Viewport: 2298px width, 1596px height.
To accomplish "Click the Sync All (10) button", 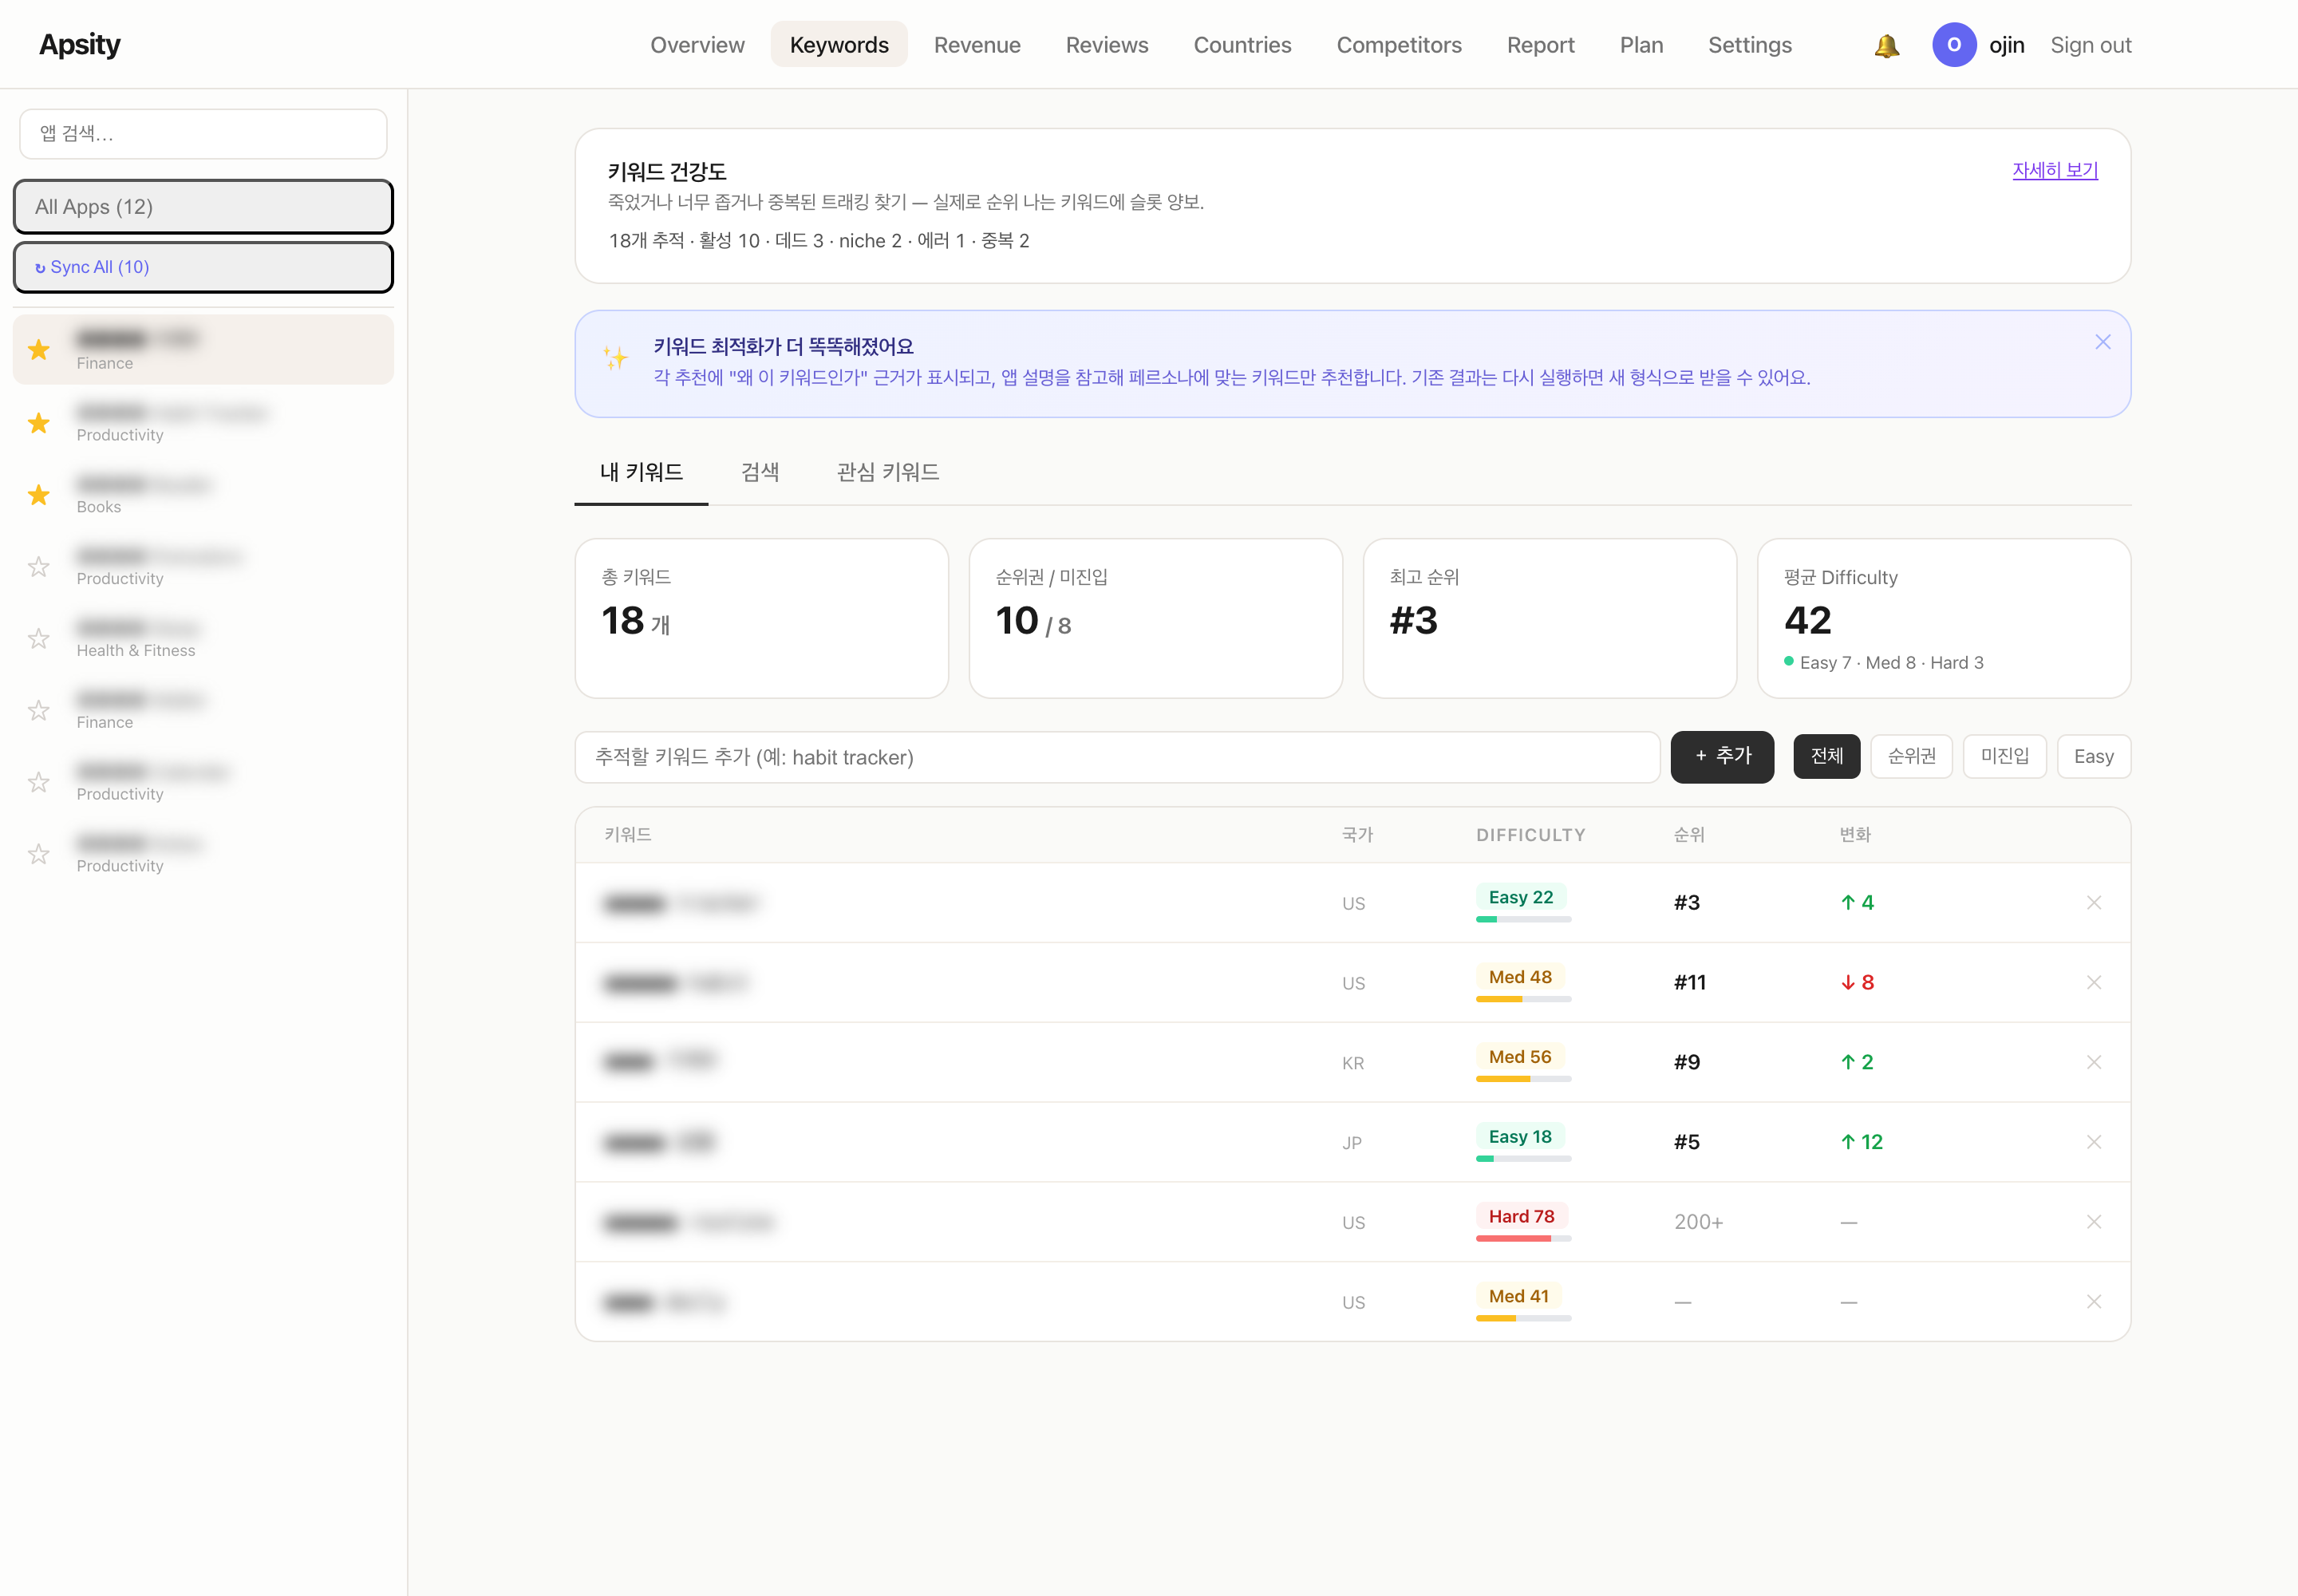I will point(203,267).
